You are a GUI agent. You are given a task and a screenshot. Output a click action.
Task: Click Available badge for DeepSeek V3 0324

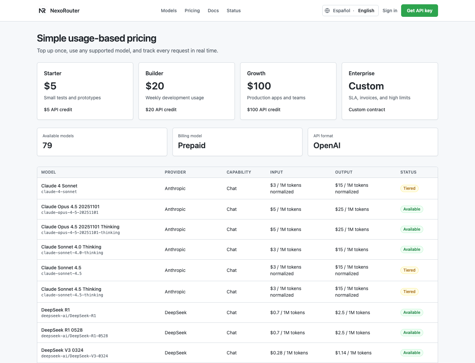pos(412,353)
